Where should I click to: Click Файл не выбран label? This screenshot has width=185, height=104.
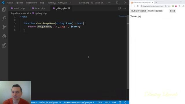click(156, 11)
